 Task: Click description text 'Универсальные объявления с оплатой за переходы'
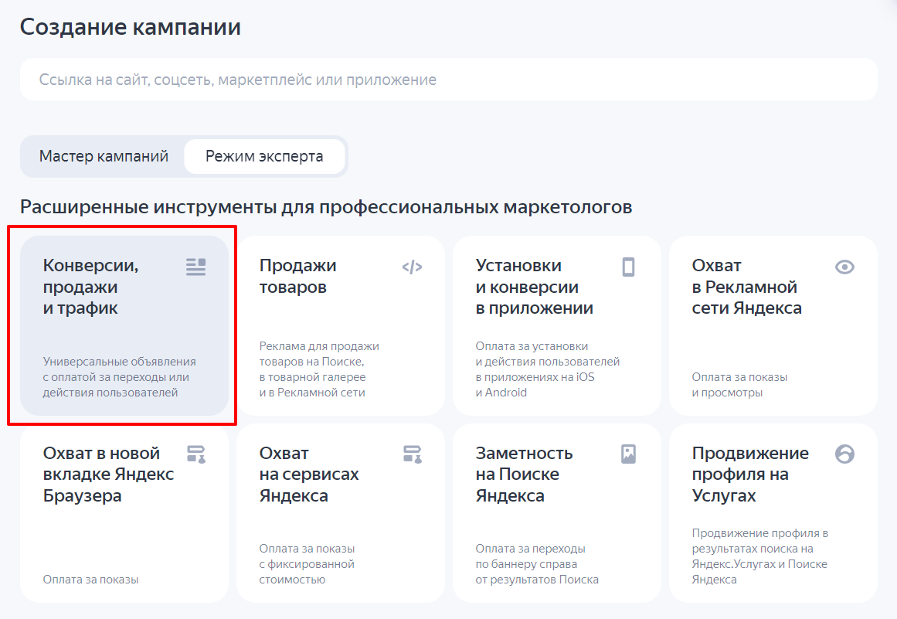coord(120,377)
